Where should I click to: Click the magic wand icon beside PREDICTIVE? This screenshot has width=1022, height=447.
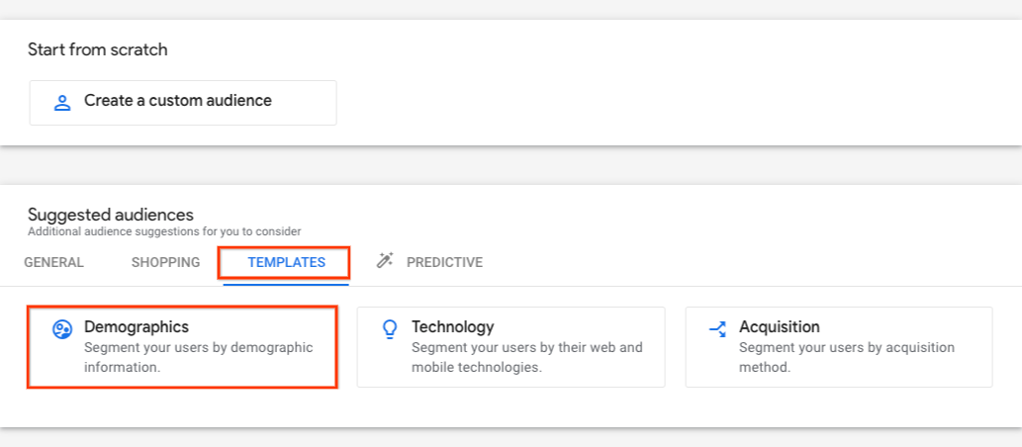click(x=385, y=261)
